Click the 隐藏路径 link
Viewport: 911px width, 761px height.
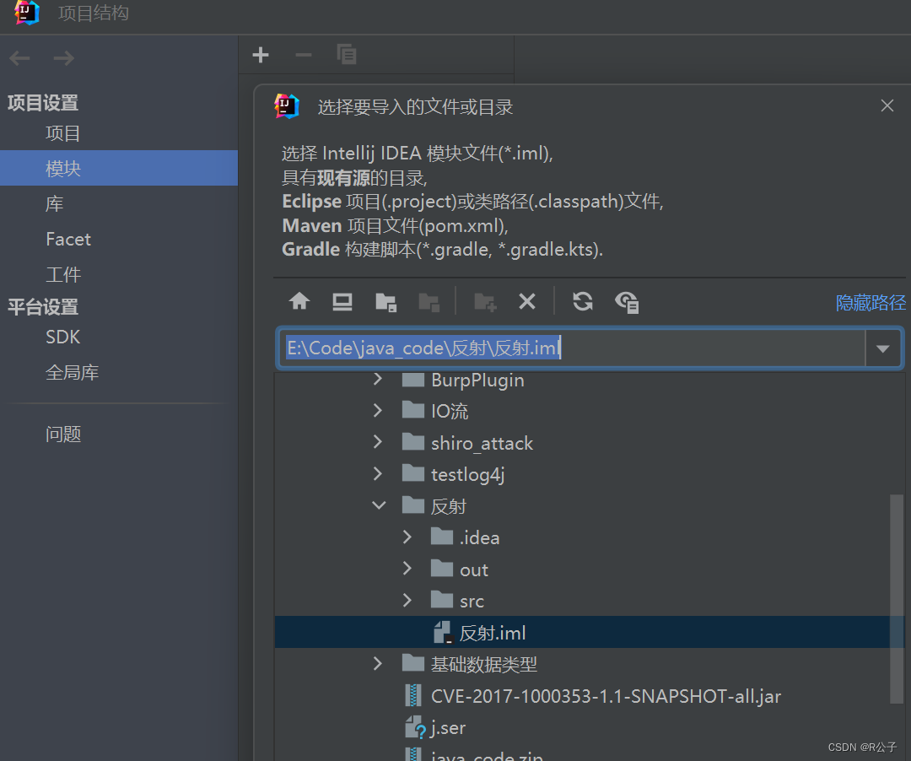(x=871, y=303)
